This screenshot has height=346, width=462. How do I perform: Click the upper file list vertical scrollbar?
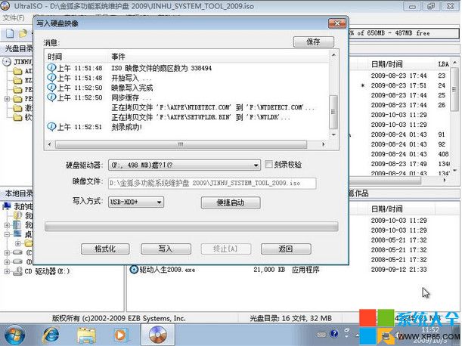(x=454, y=90)
